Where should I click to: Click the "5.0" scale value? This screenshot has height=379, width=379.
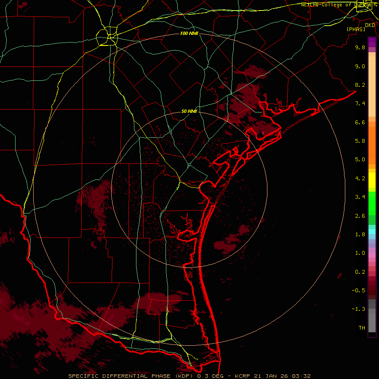pyautogui.click(x=360, y=160)
